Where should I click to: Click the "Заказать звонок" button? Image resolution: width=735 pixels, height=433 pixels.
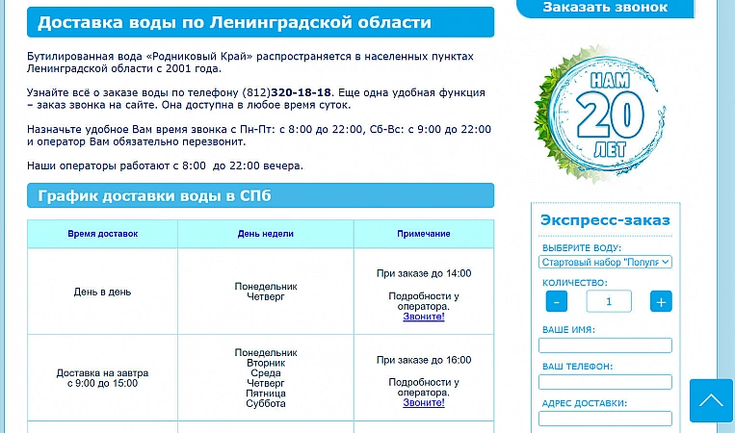click(x=605, y=8)
